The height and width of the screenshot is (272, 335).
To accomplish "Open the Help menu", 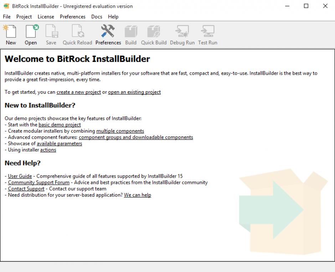I will [x=113, y=17].
